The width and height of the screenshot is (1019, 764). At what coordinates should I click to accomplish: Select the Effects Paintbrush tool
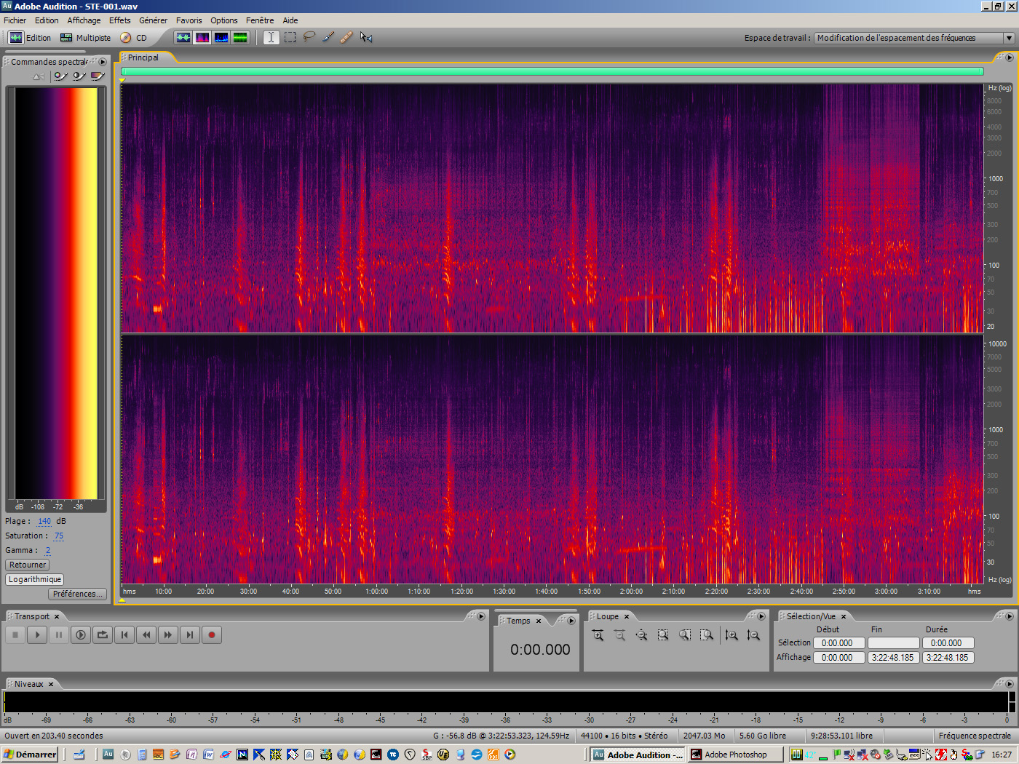(328, 37)
